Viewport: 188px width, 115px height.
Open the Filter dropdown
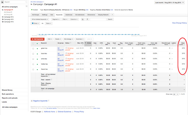click(x=65, y=19)
